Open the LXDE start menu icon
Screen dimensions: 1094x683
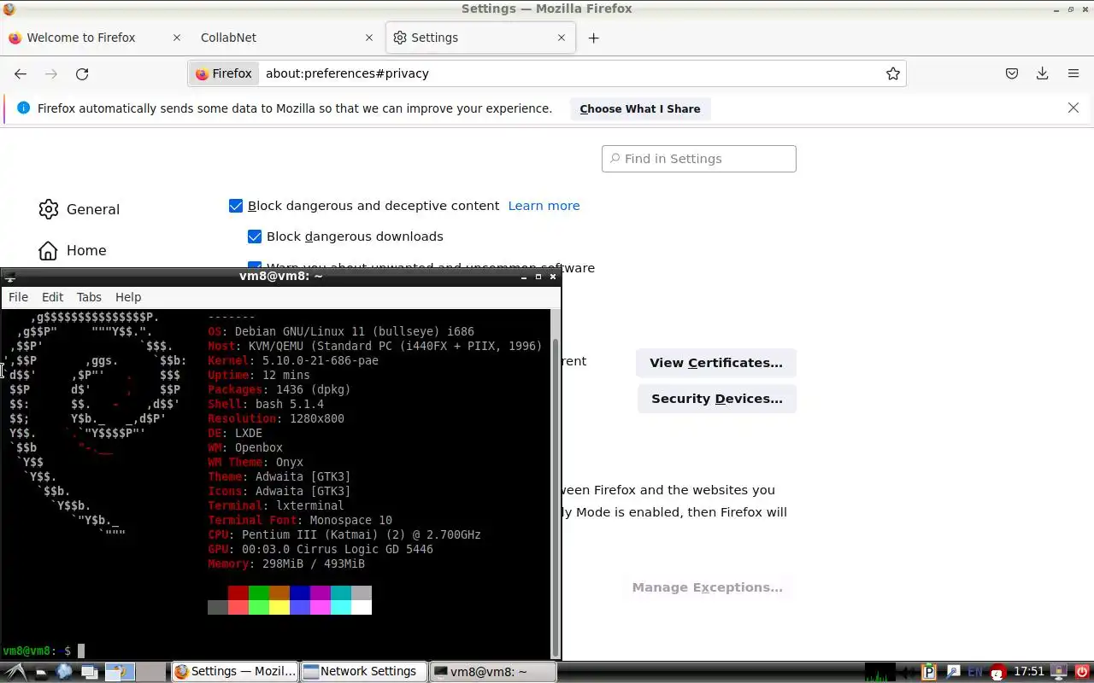click(15, 672)
